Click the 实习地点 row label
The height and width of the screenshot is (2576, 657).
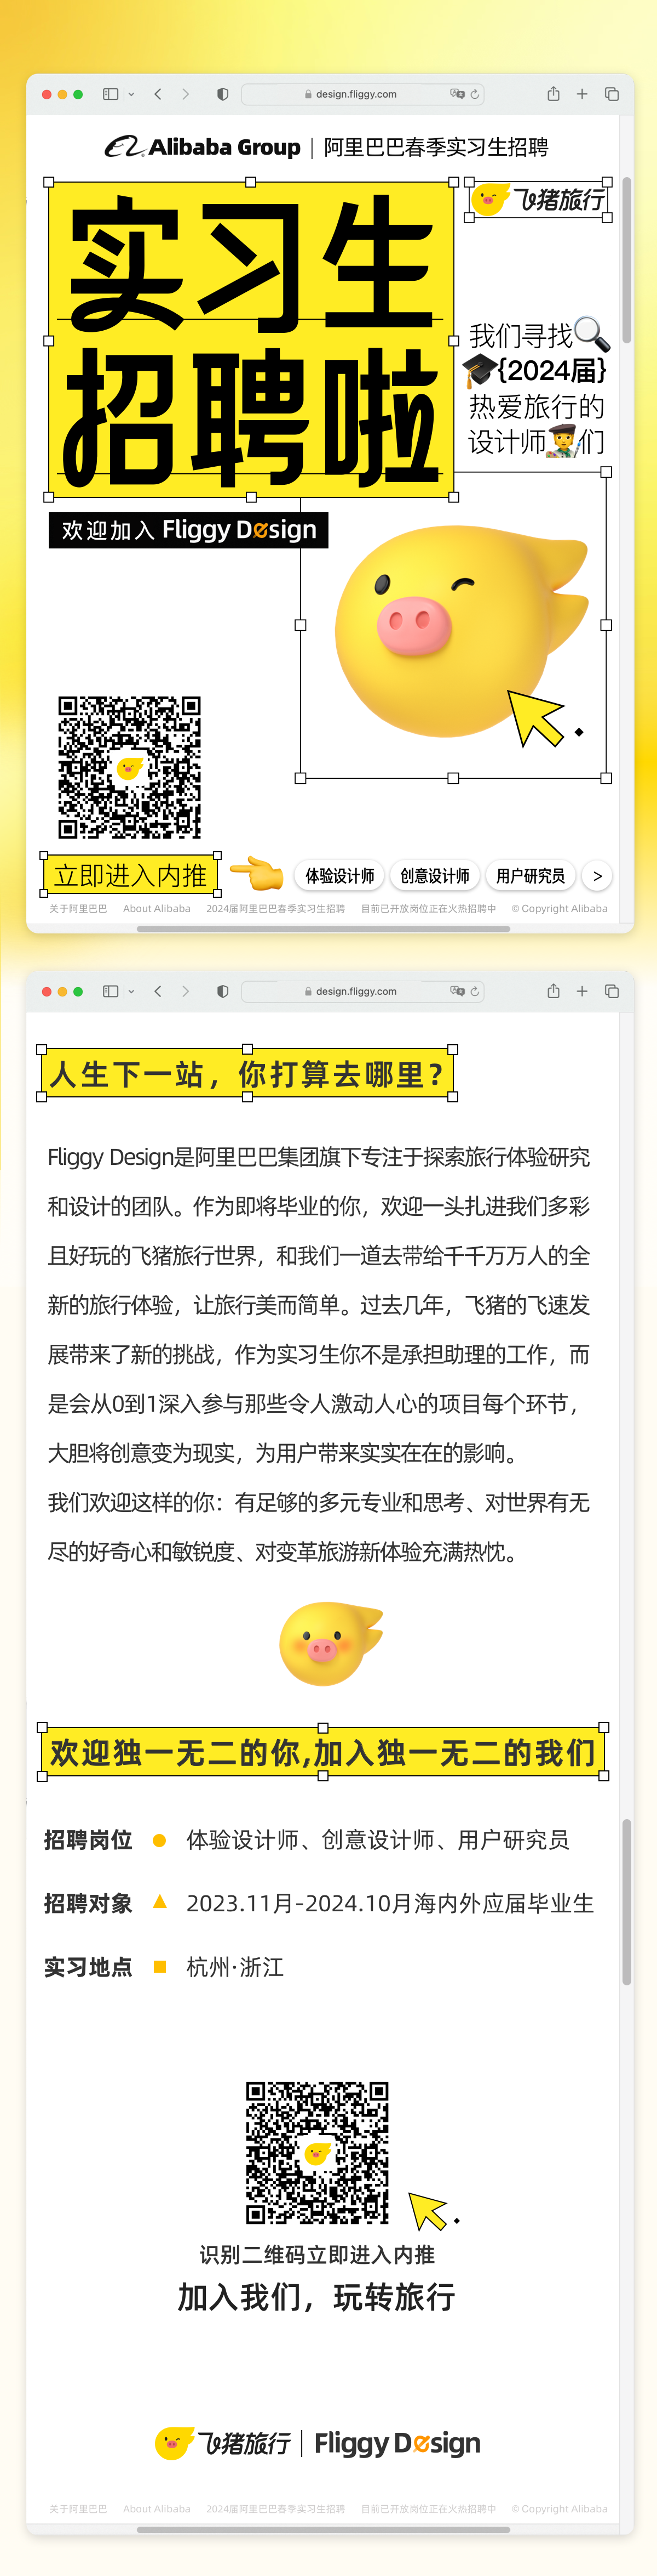(x=88, y=1967)
